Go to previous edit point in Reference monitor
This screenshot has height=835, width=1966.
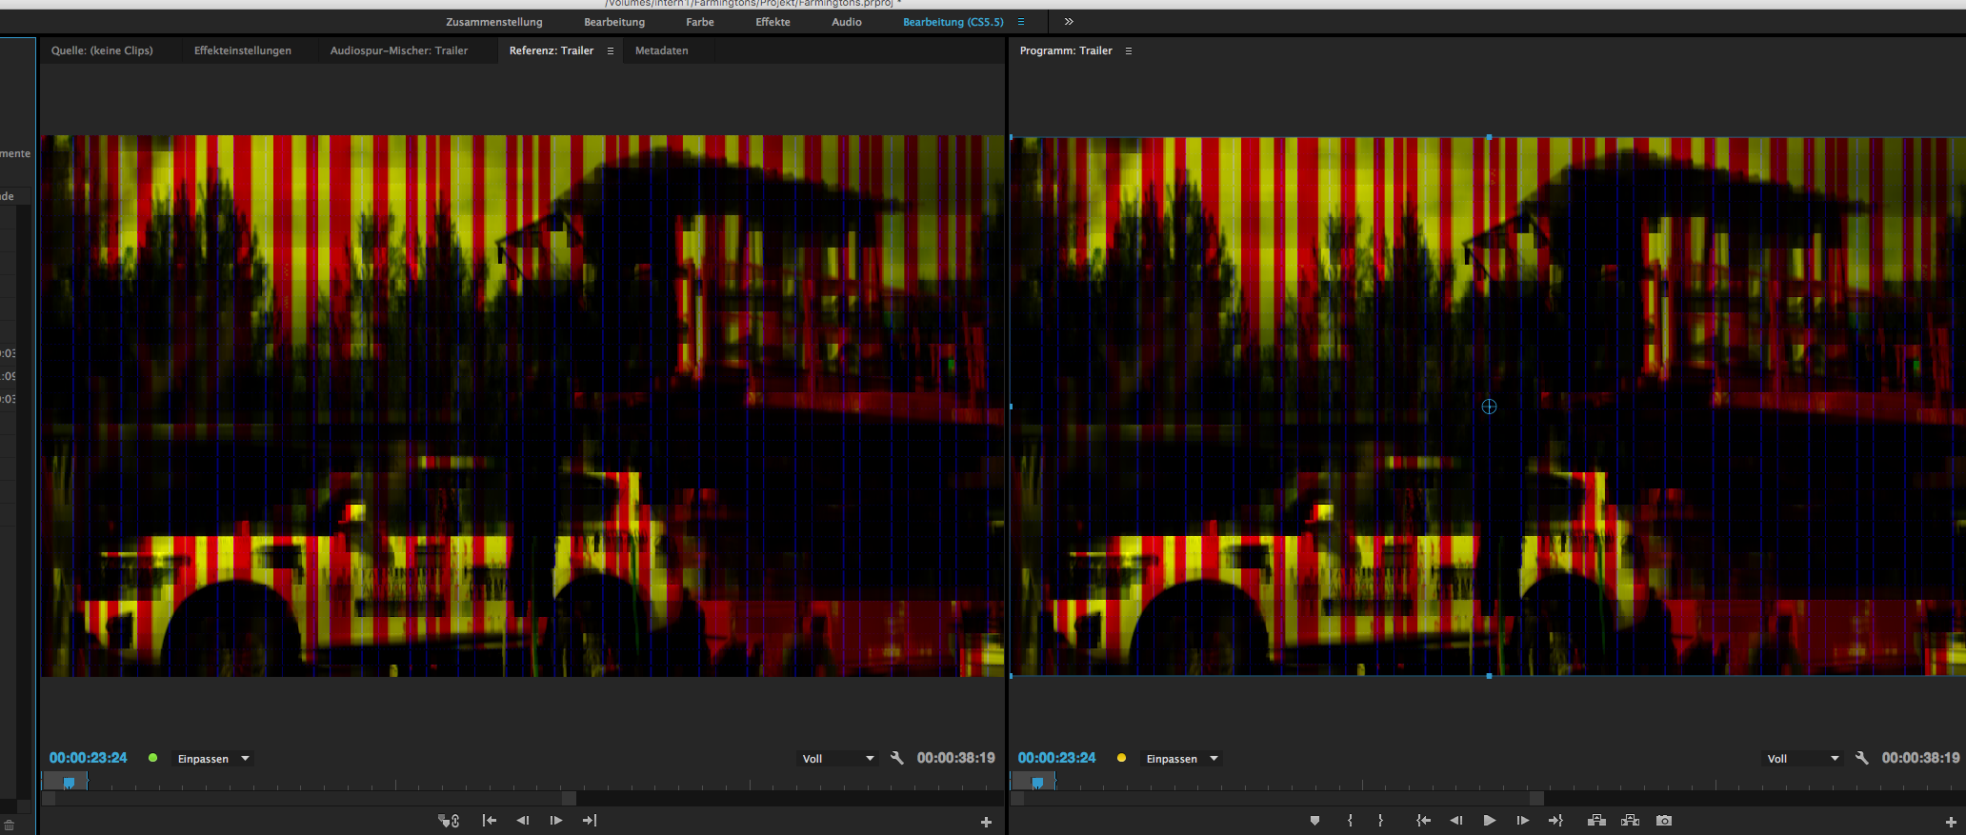490,820
